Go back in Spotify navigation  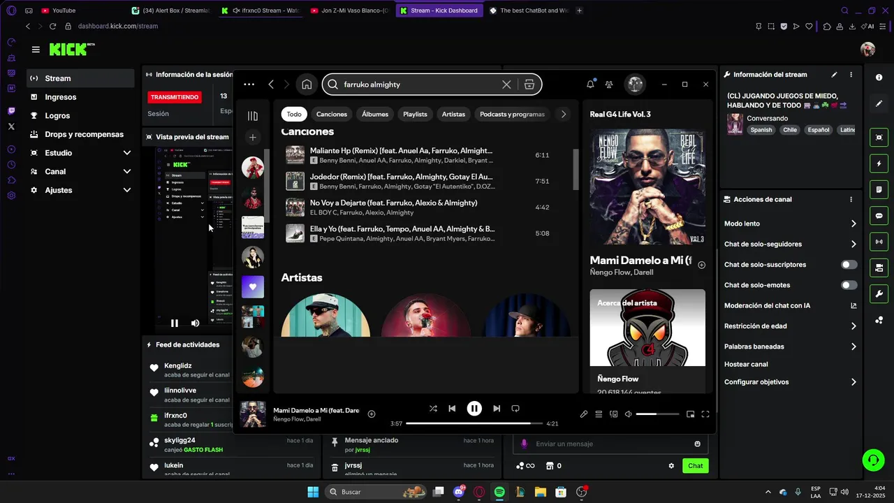271,85
